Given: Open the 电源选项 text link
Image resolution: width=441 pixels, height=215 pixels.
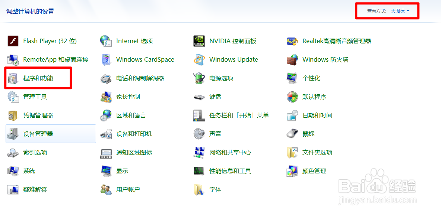Looking at the screenshot, I should (x=221, y=78).
